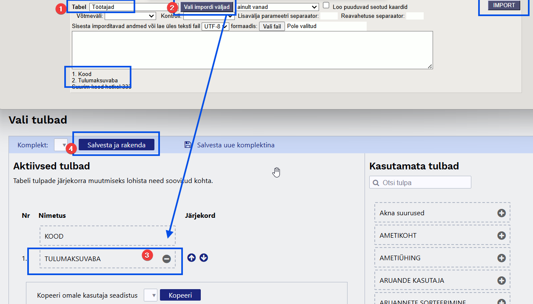This screenshot has height=304, width=533.
Task: Move TULUMAKSUVABA up with the up arrow
Action: click(191, 258)
